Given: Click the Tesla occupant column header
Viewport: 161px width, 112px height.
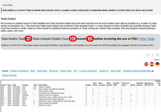Looking at the screenshot, I should point(102,84).
